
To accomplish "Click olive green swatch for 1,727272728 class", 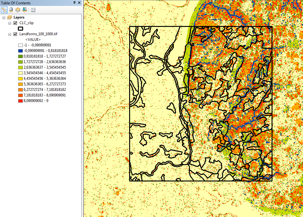I will coord(20,62).
